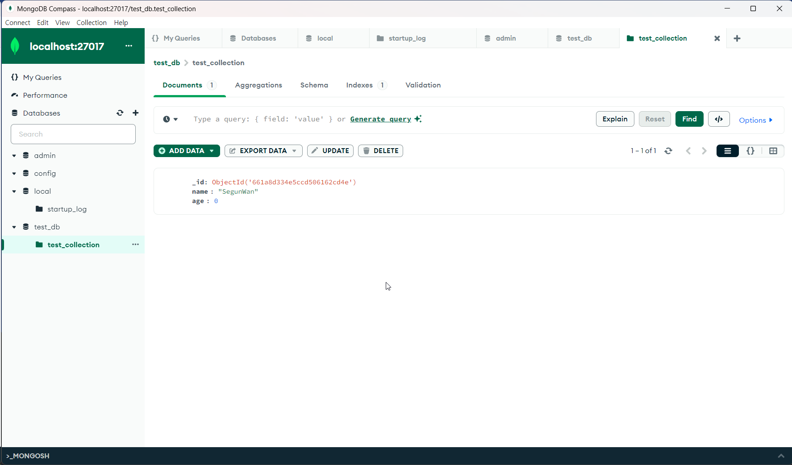
Task: Open the Collection menu
Action: pyautogui.click(x=92, y=22)
